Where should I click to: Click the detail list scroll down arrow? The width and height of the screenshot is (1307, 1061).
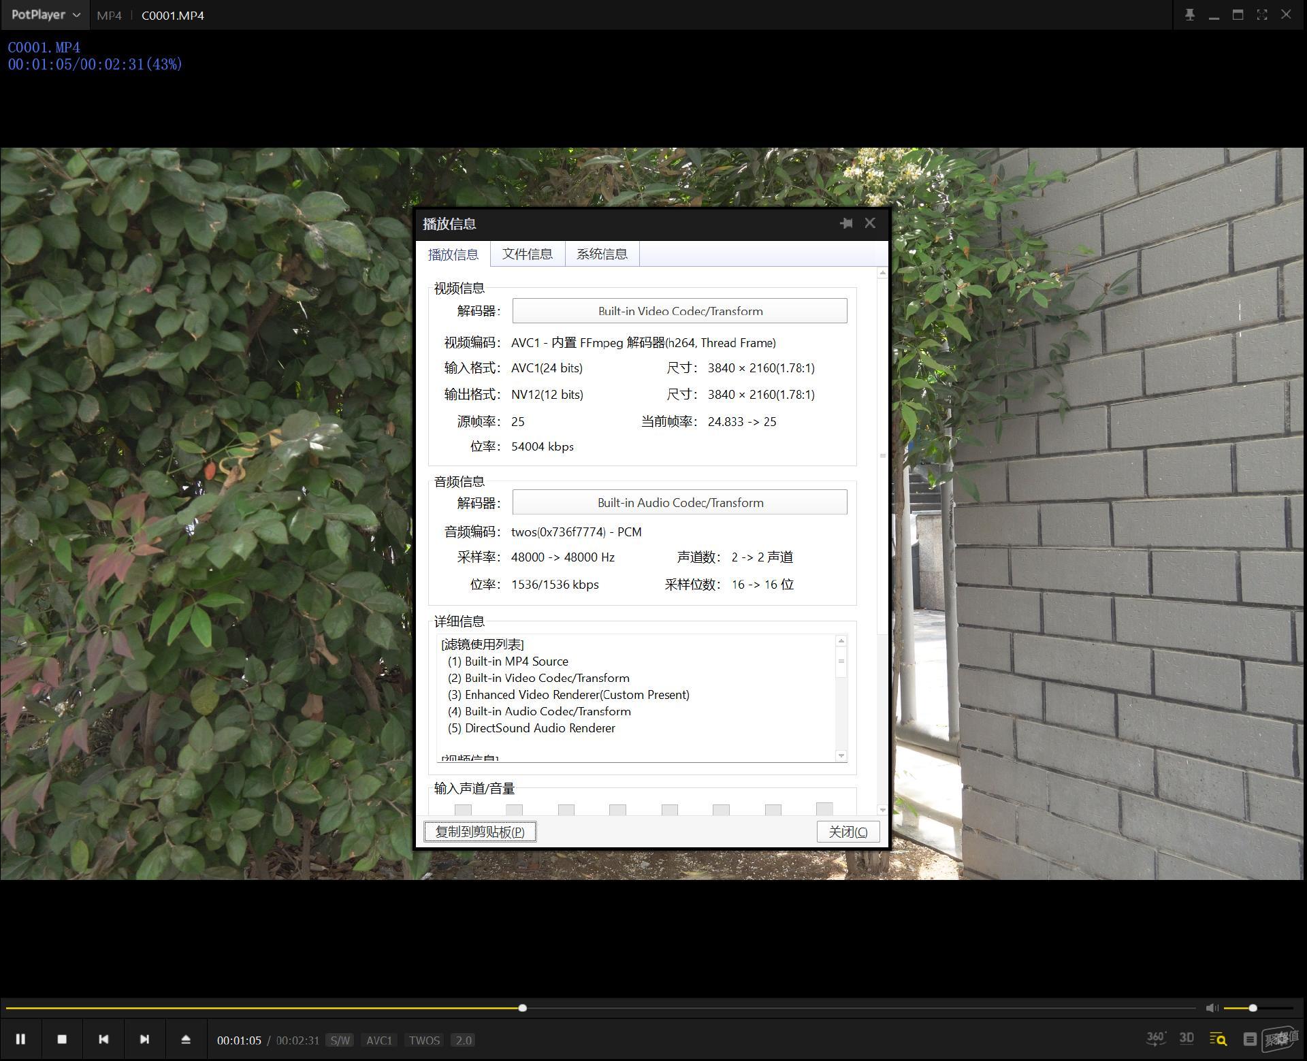click(841, 755)
